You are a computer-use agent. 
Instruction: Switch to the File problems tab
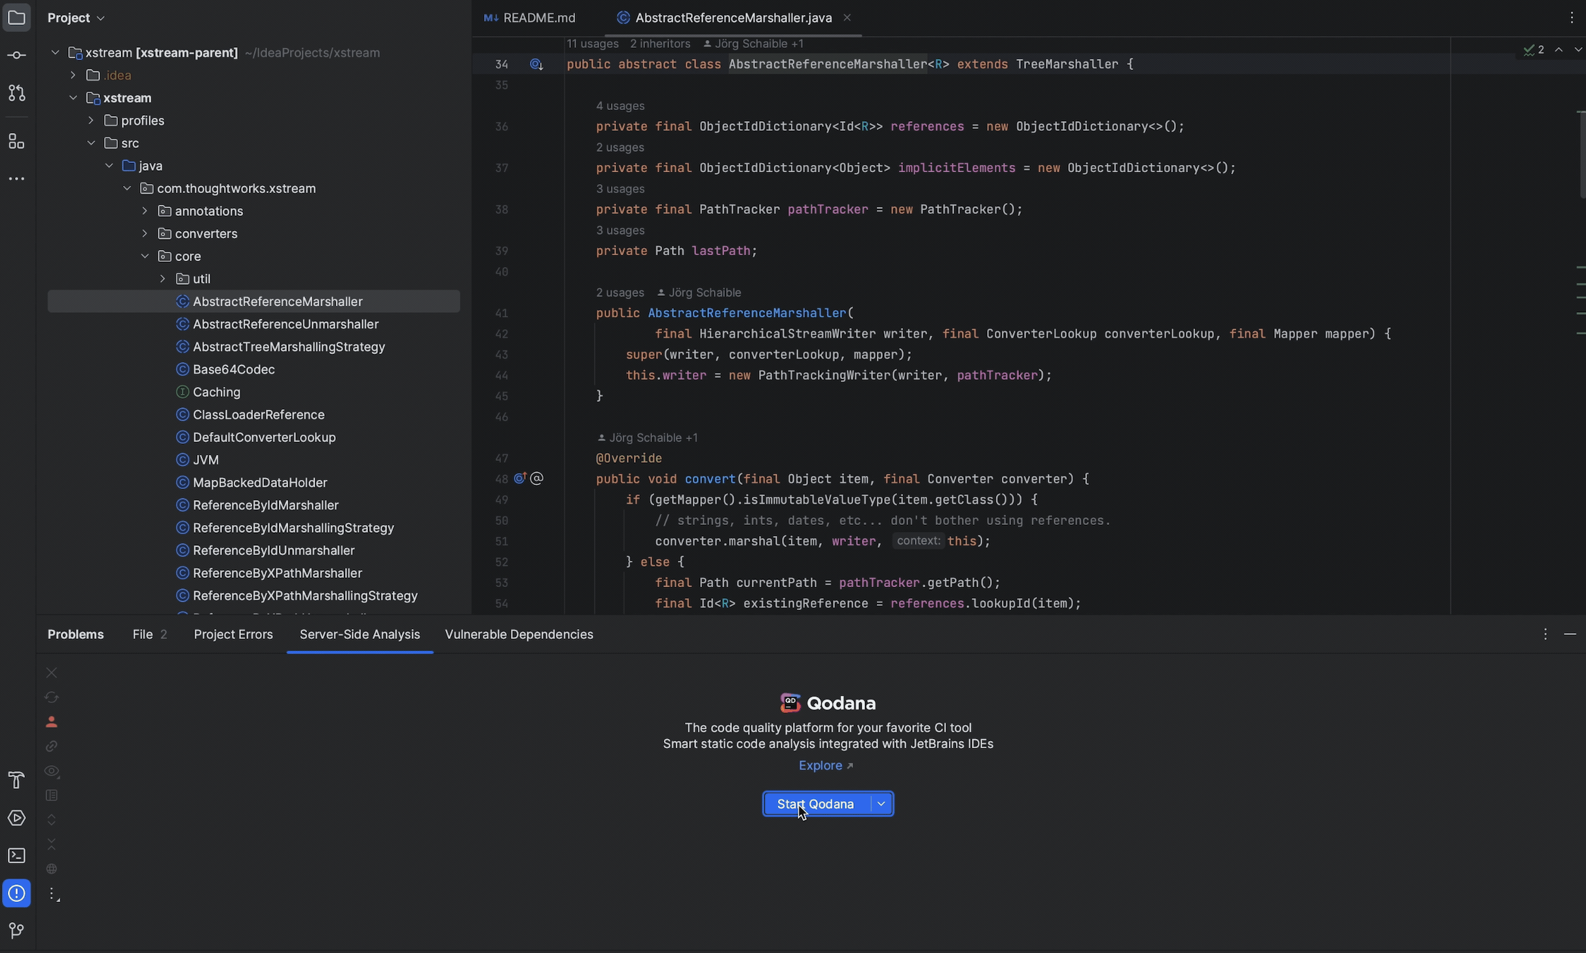click(149, 634)
